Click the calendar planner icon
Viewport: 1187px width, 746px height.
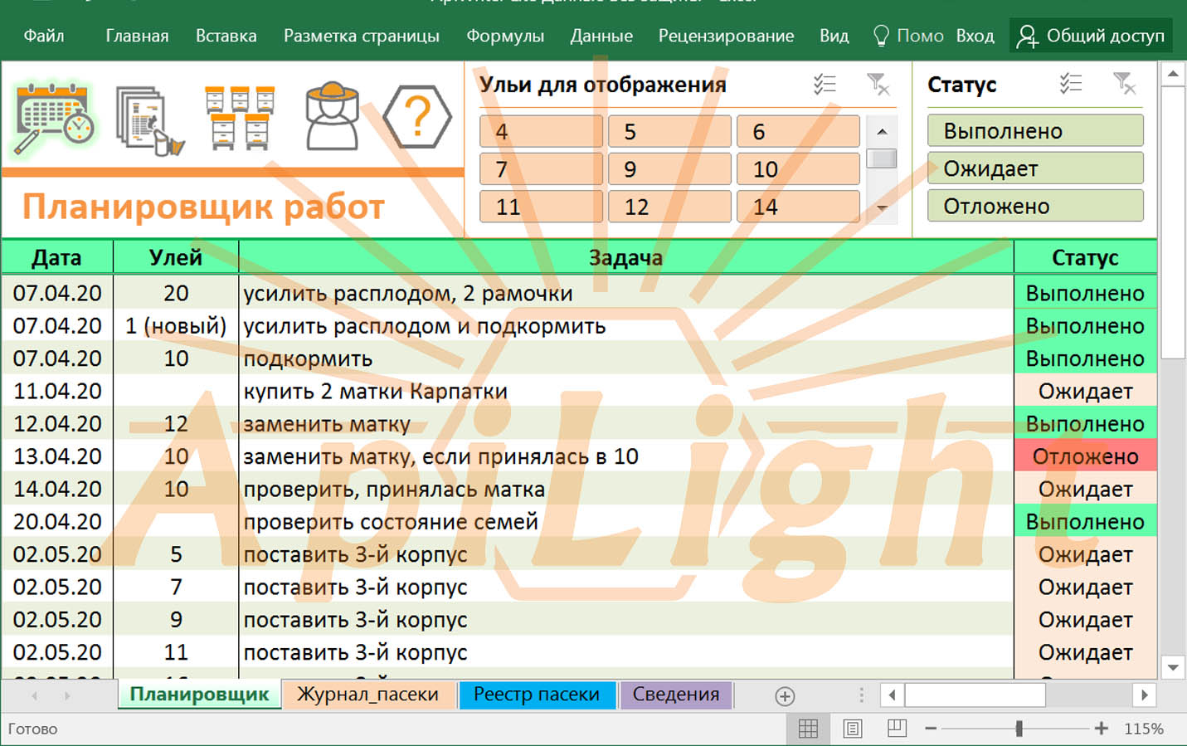click(55, 119)
